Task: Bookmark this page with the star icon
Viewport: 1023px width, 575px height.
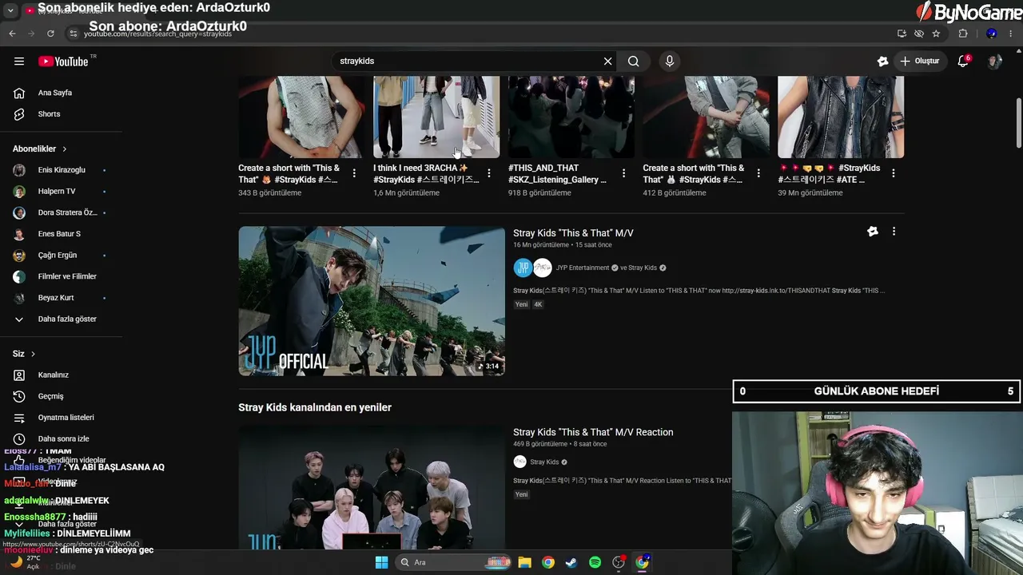Action: (x=936, y=34)
